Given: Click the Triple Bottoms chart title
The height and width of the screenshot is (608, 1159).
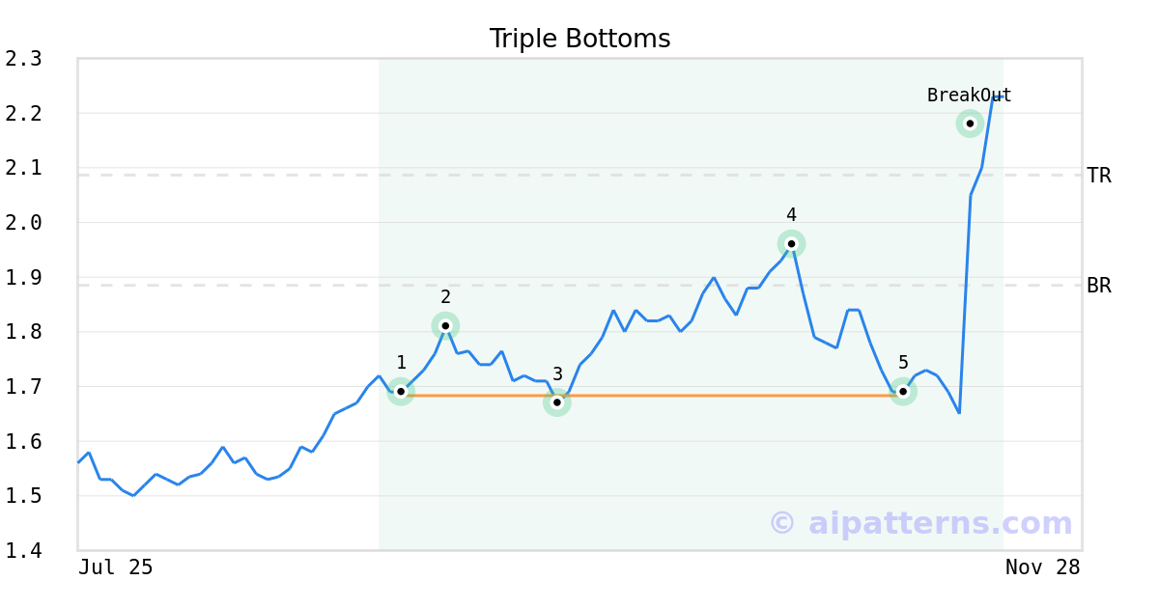Looking at the screenshot, I should pyautogui.click(x=579, y=39).
